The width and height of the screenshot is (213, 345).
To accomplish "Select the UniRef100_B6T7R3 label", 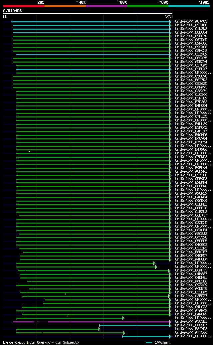I will point(191,80).
